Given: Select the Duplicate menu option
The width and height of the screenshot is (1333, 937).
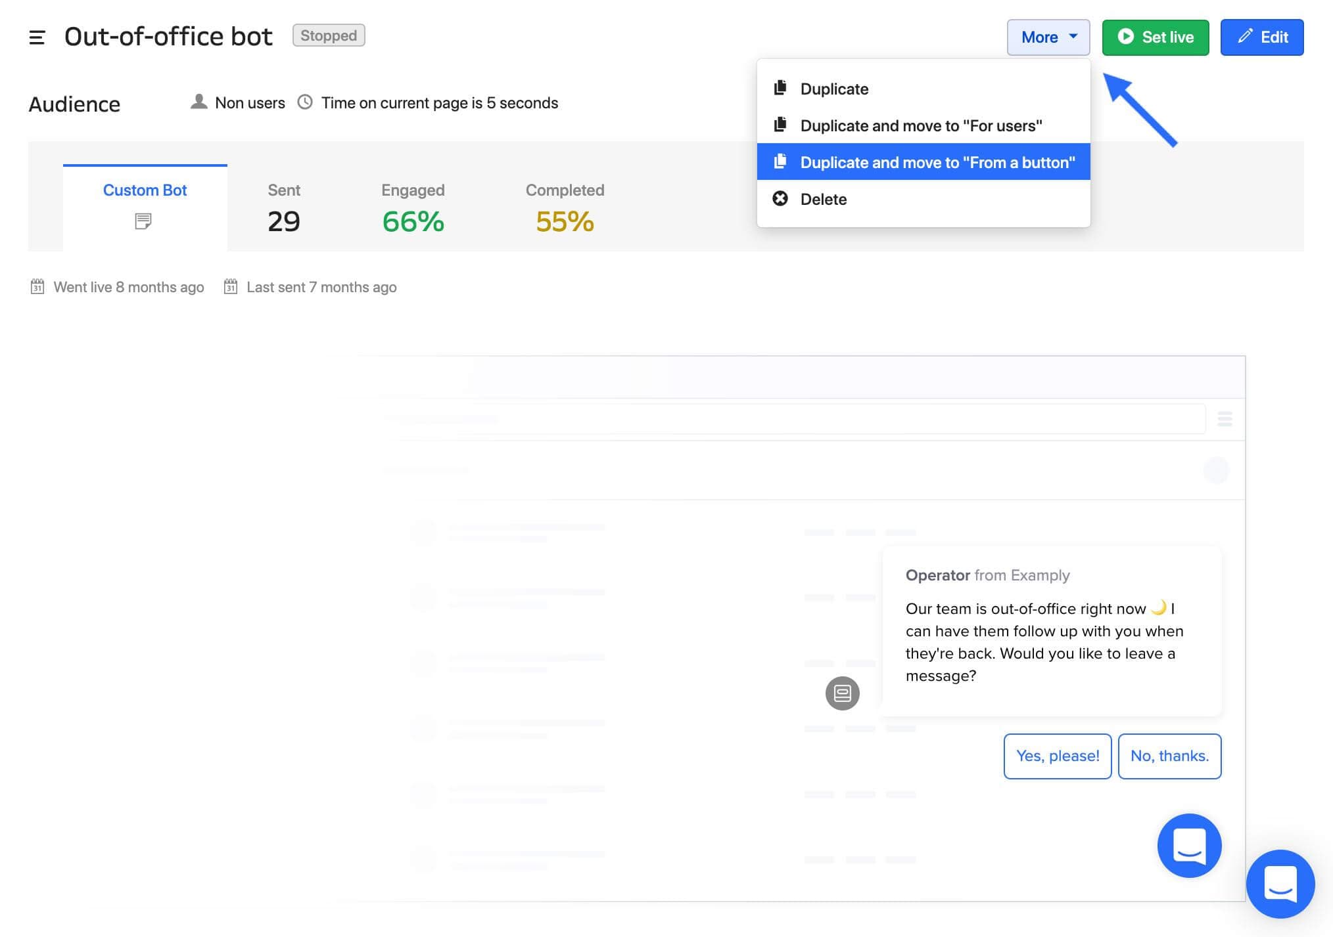Looking at the screenshot, I should 924,89.
